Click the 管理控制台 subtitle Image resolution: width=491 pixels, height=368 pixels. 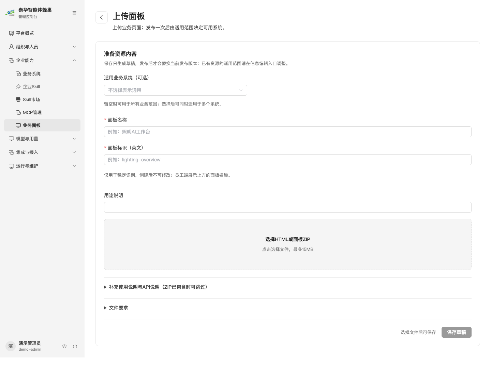28,17
